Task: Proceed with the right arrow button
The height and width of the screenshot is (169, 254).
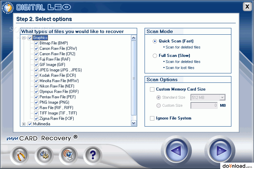Action: click(220, 151)
